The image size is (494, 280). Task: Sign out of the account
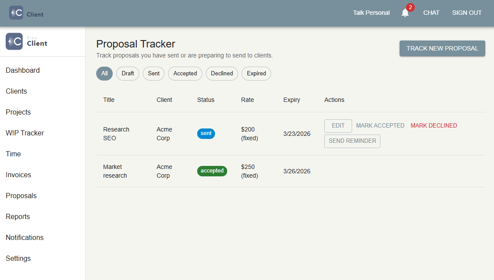point(467,13)
